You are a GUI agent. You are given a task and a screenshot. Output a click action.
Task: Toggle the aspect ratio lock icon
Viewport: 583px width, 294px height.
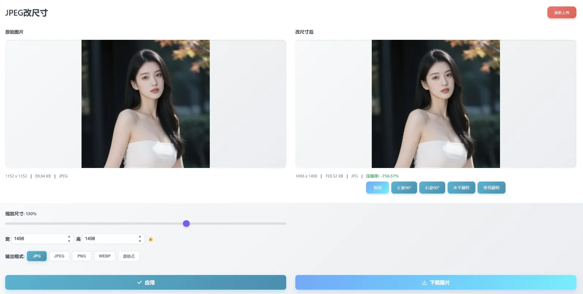[x=151, y=239]
